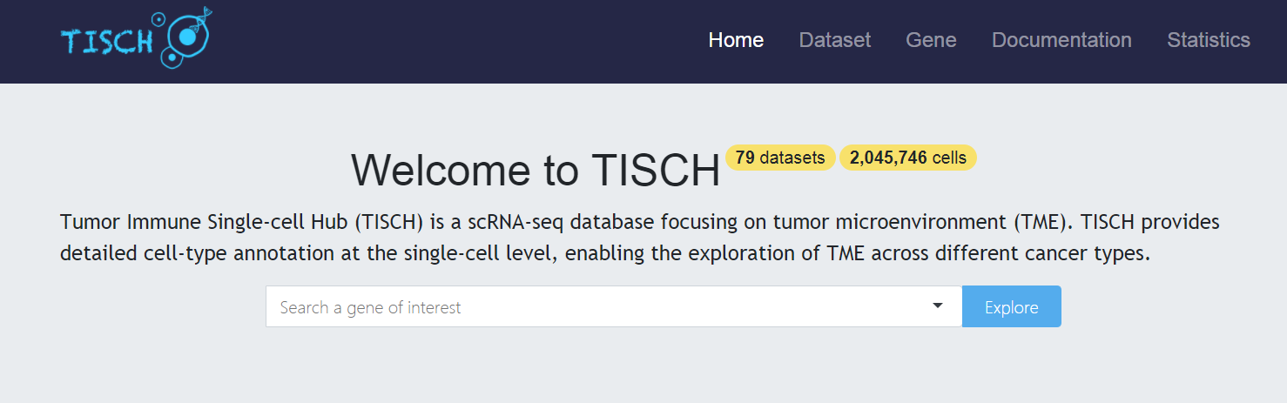1287x403 pixels.
Task: Click the Explore button
Action: point(1012,306)
